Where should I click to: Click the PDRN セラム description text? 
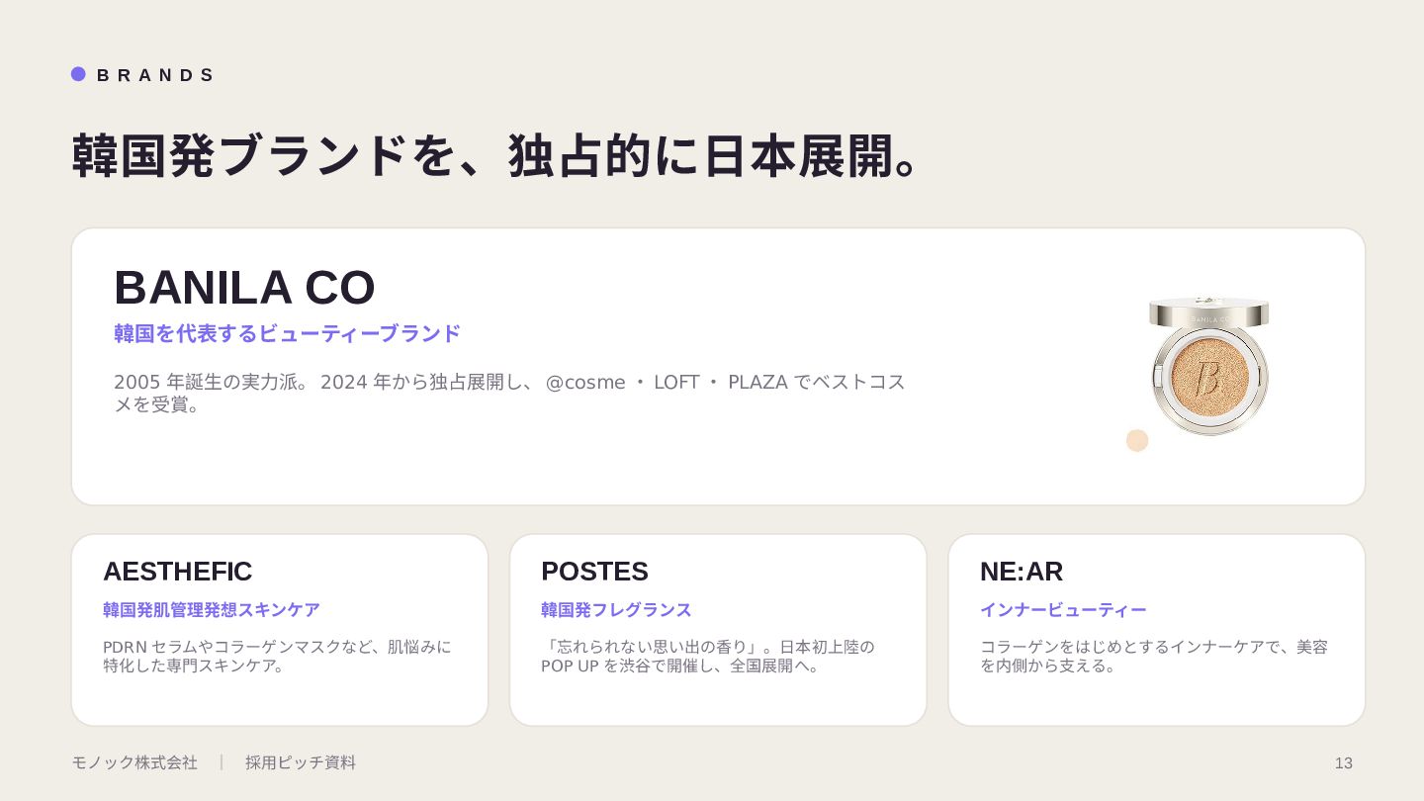coord(277,656)
